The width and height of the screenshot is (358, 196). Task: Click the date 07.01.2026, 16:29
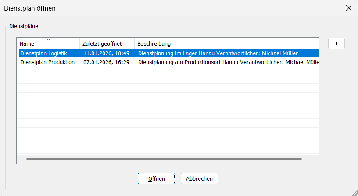[x=107, y=62]
